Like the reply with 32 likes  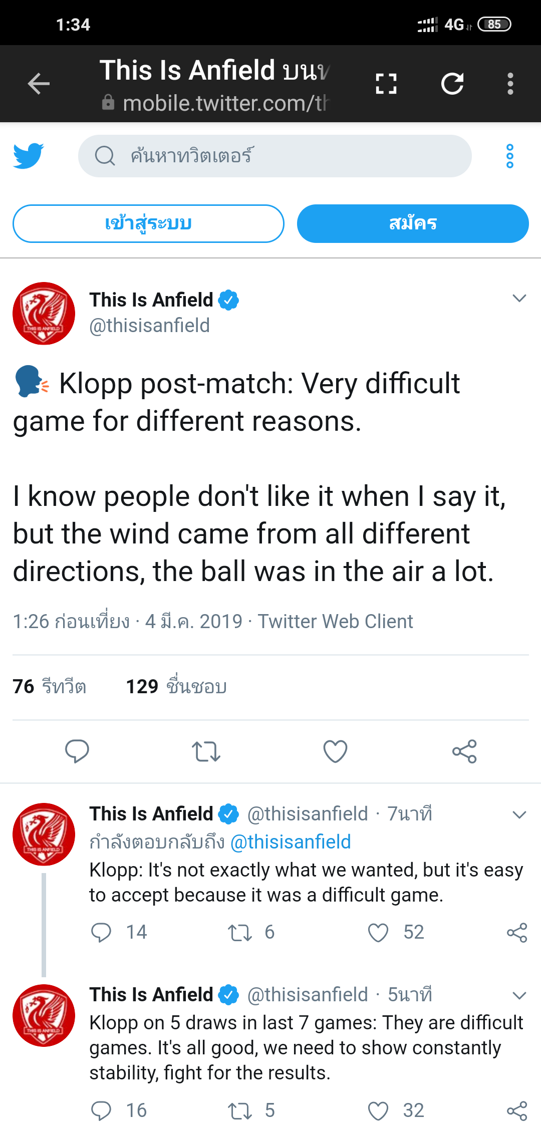click(378, 1111)
